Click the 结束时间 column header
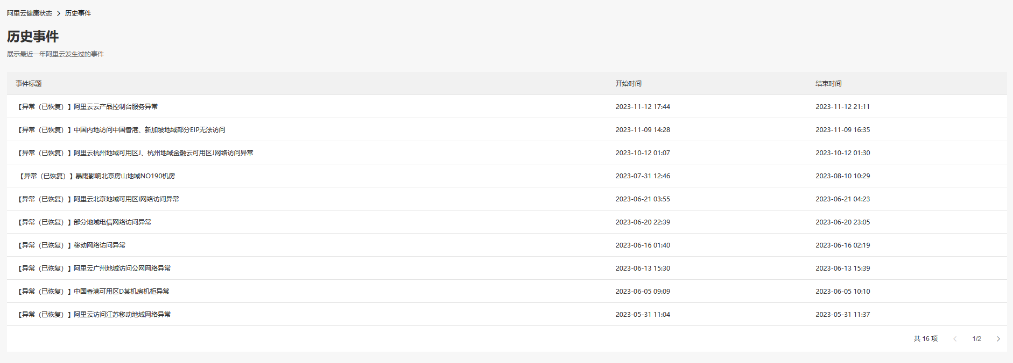 click(828, 84)
